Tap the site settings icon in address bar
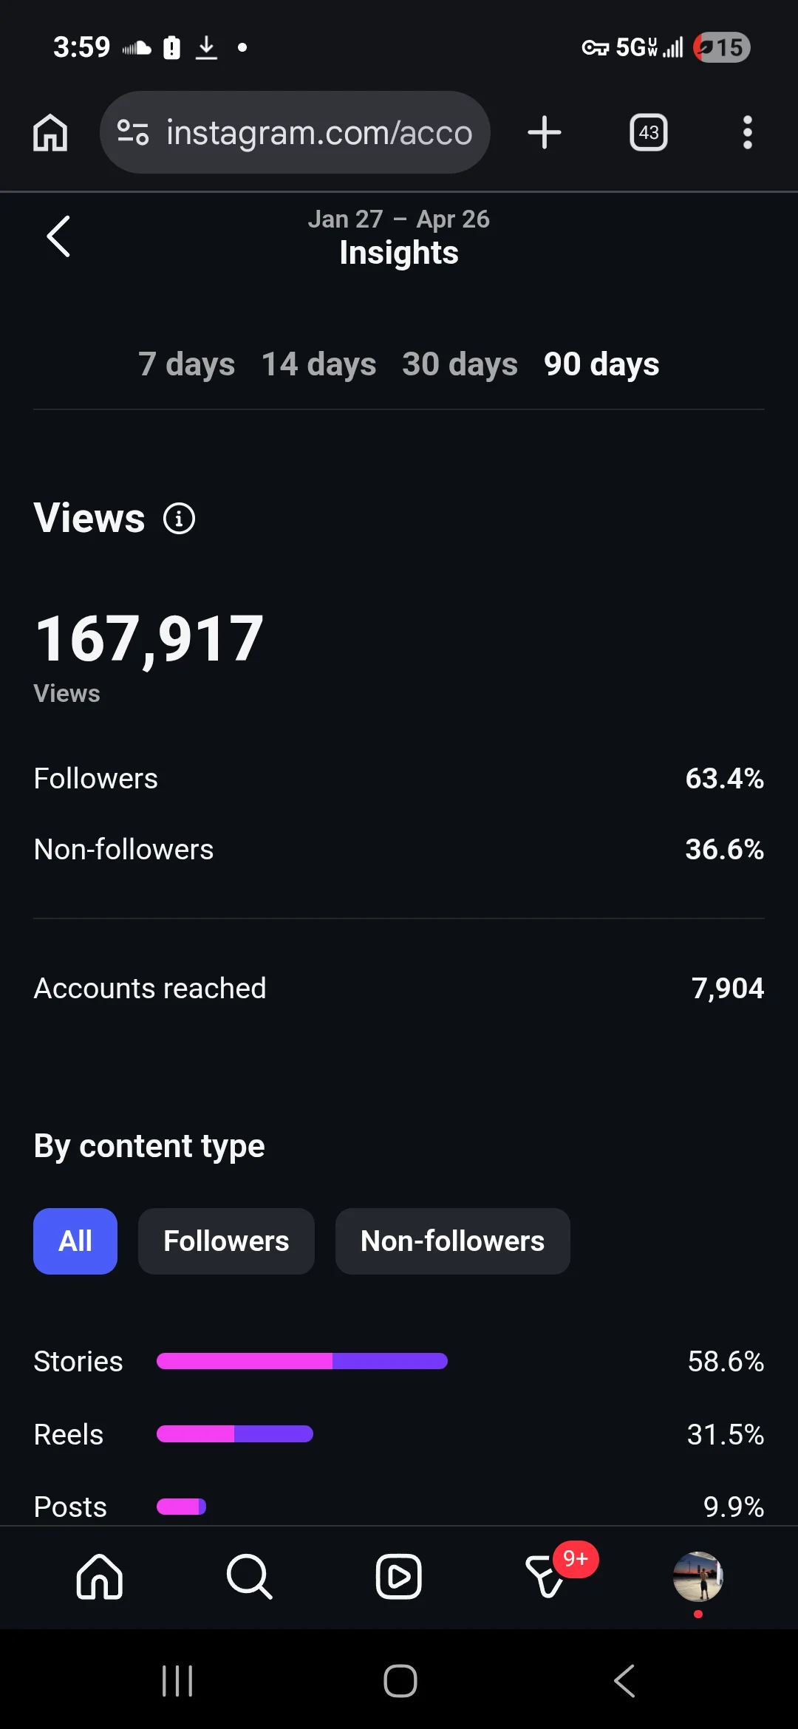The width and height of the screenshot is (798, 1729). tap(133, 133)
